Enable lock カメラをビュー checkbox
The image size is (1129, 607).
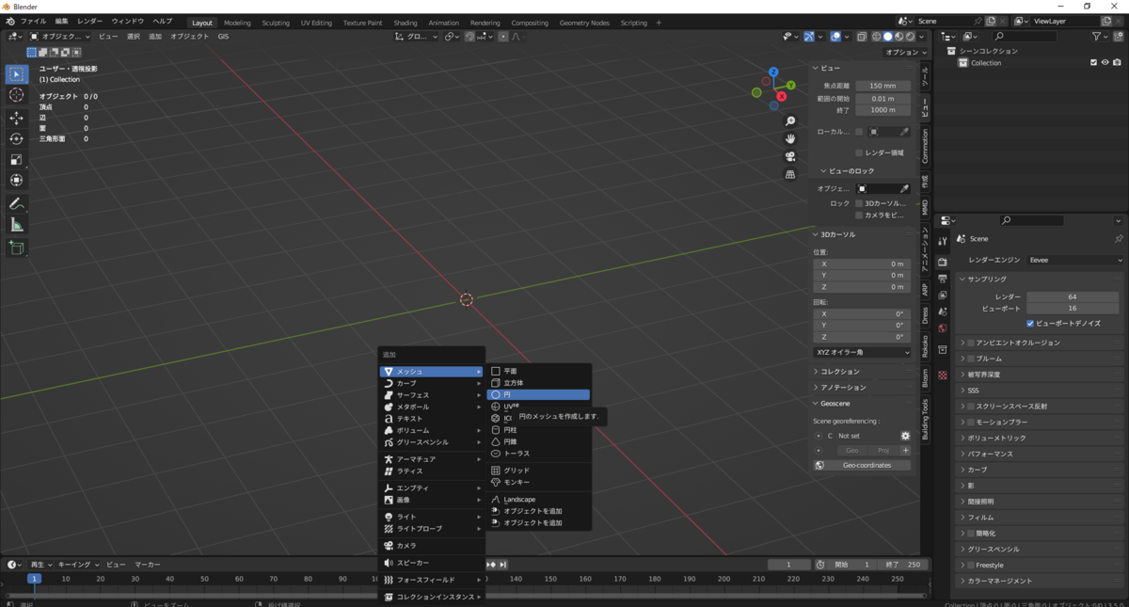point(859,216)
